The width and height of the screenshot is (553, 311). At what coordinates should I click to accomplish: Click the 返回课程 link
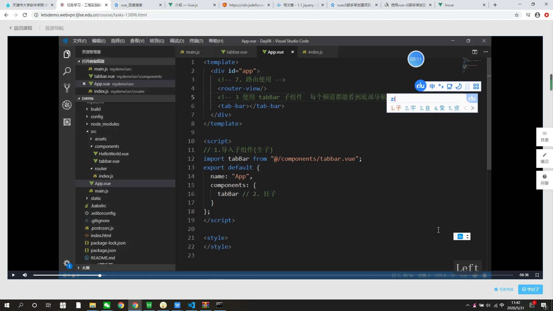point(21,28)
